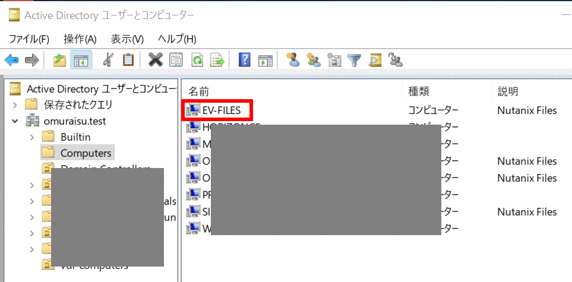572x282 pixels.
Task: Click the Export list toolbar icon
Action: point(217,60)
